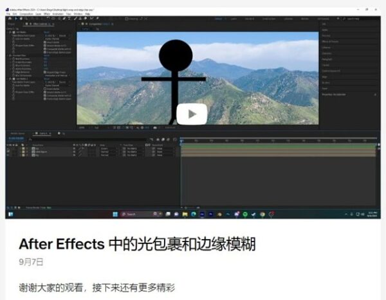Toggle Stretch Matte to Fit in Set Matte 2

(45, 93)
